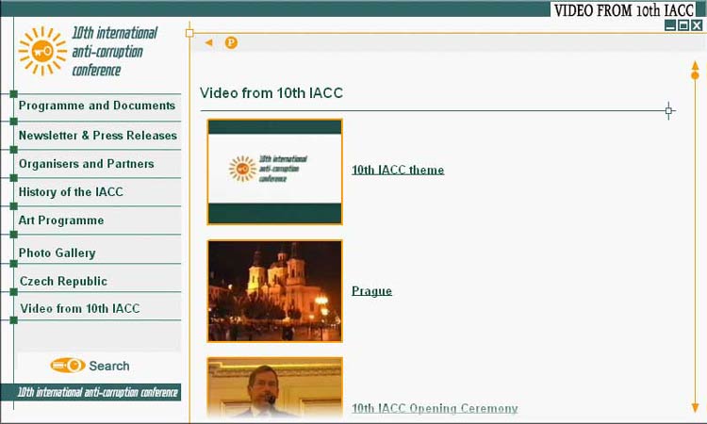The image size is (707, 424).
Task: Play the Opening Ceremony speaker thumbnail
Action: 274,388
